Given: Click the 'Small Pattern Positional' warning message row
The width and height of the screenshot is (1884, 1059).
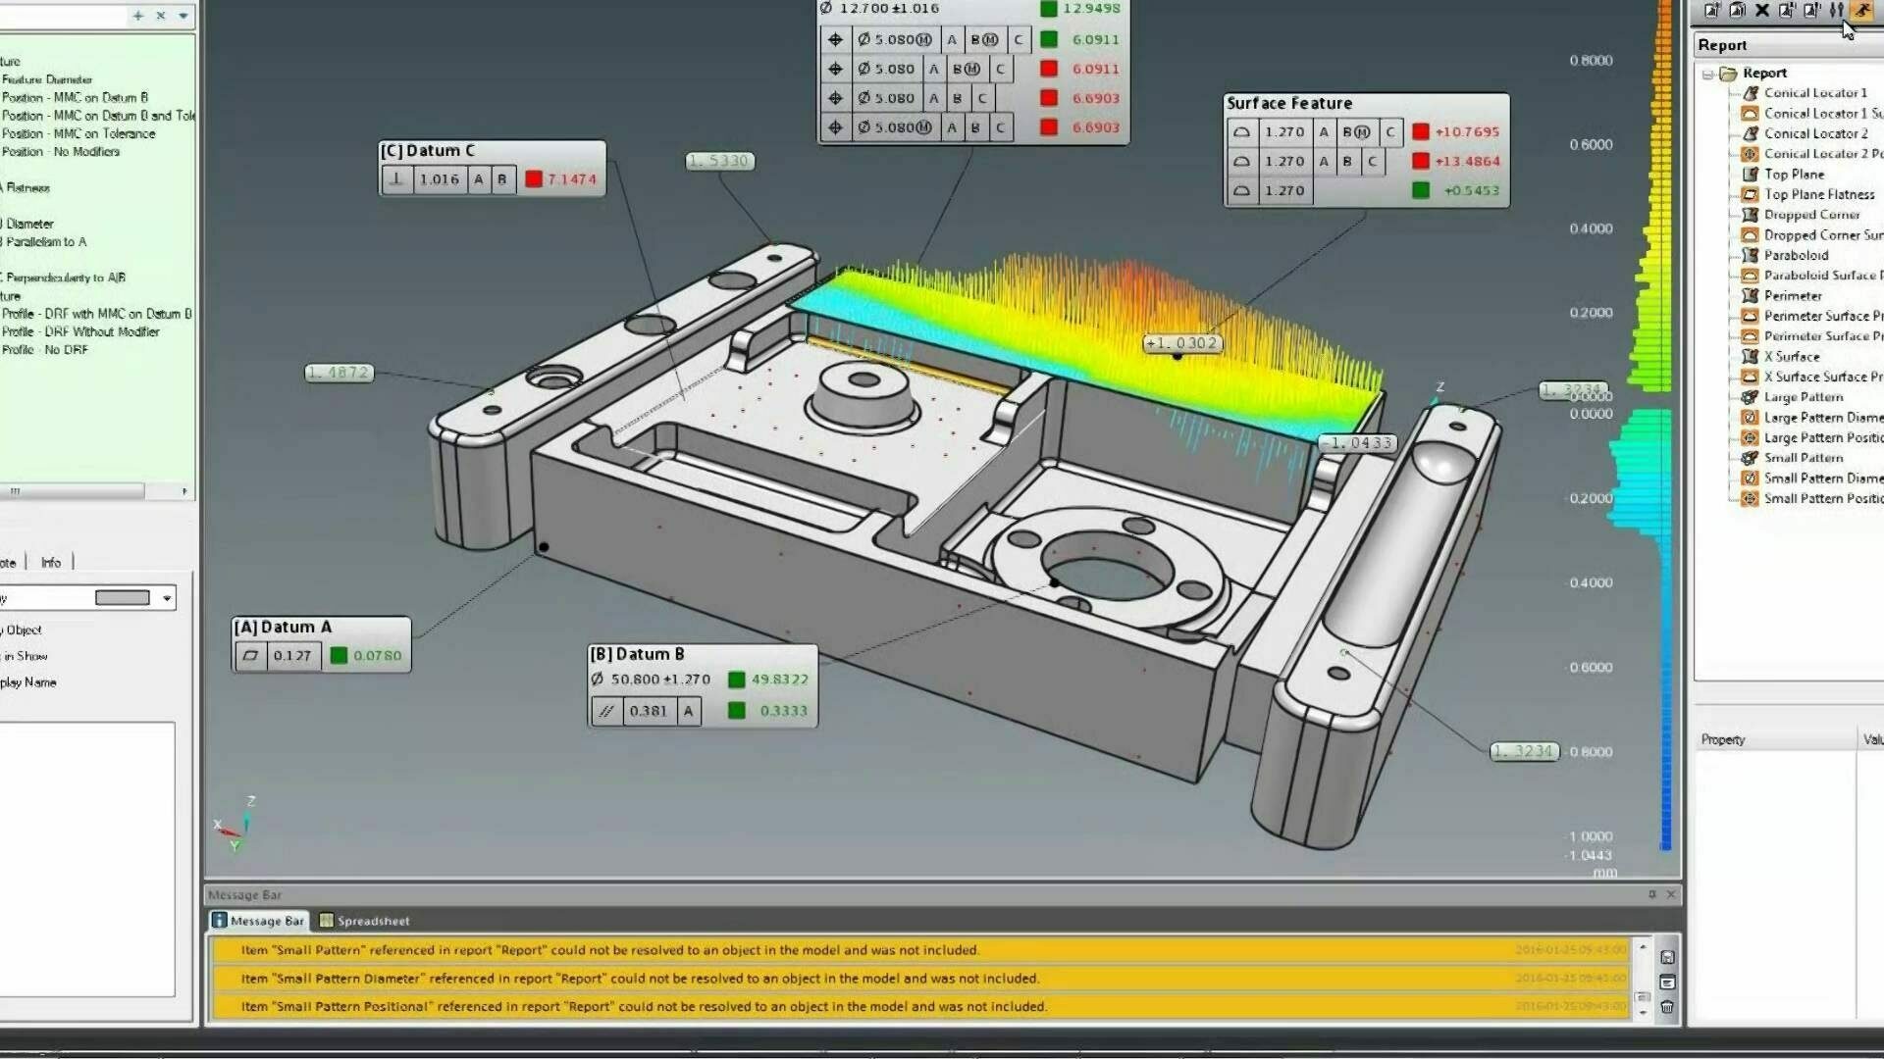Looking at the screenshot, I should tap(922, 1006).
